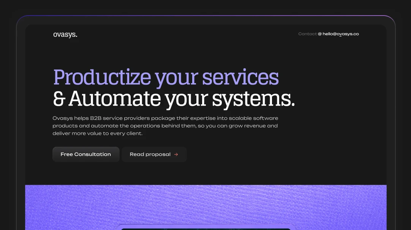Open the Read proposal button
Viewport: 411px width, 230px height.
pos(154,154)
